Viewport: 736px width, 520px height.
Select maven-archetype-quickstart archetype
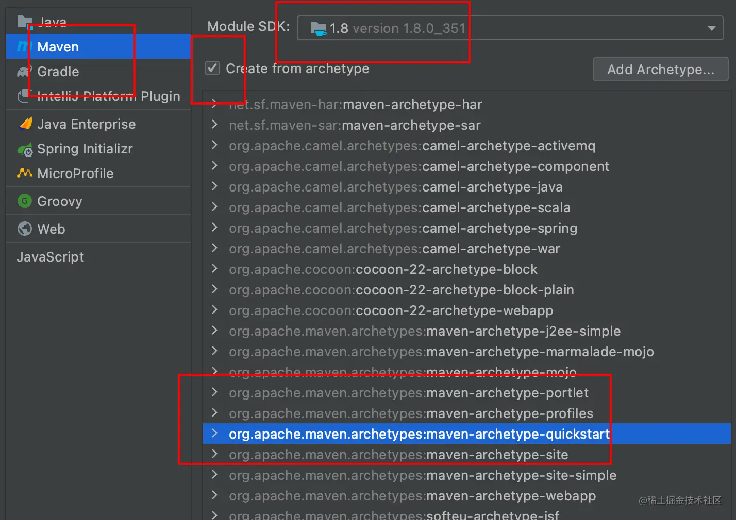click(467, 434)
